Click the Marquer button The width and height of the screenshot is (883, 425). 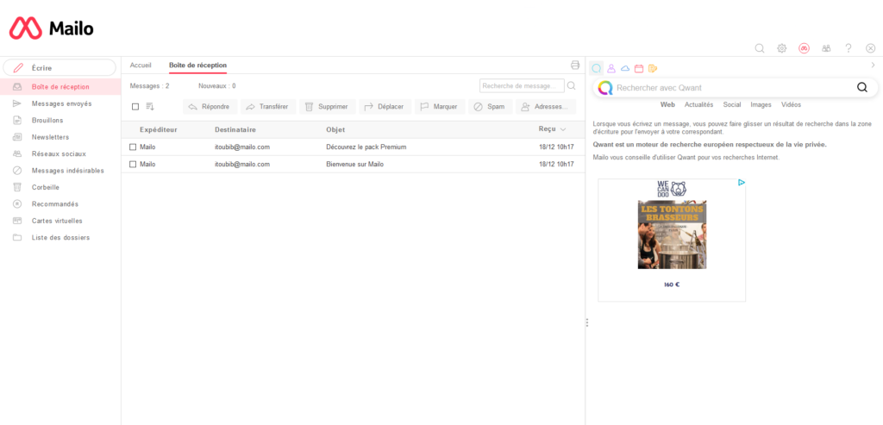[x=440, y=106]
